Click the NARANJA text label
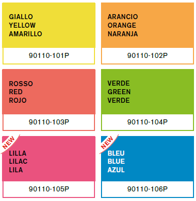The height and width of the screenshot is (201, 196). point(123,34)
